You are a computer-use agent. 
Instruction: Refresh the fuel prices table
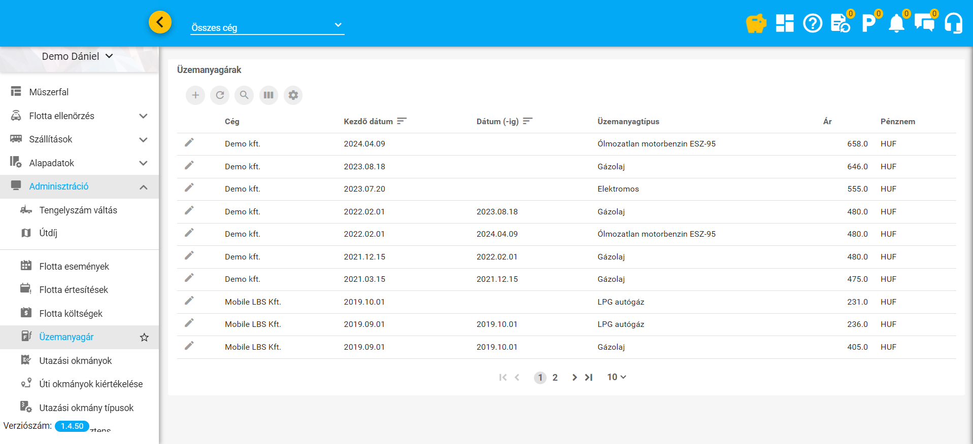pos(220,95)
